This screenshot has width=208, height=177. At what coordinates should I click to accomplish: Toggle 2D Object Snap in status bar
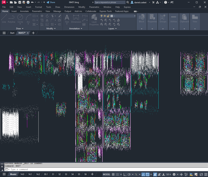pos(148,174)
